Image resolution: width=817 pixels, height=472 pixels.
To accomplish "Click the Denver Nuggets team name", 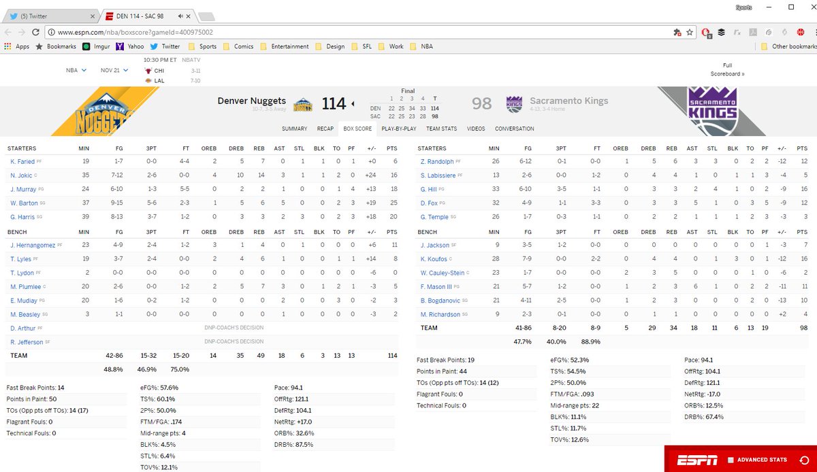I will click(x=252, y=101).
